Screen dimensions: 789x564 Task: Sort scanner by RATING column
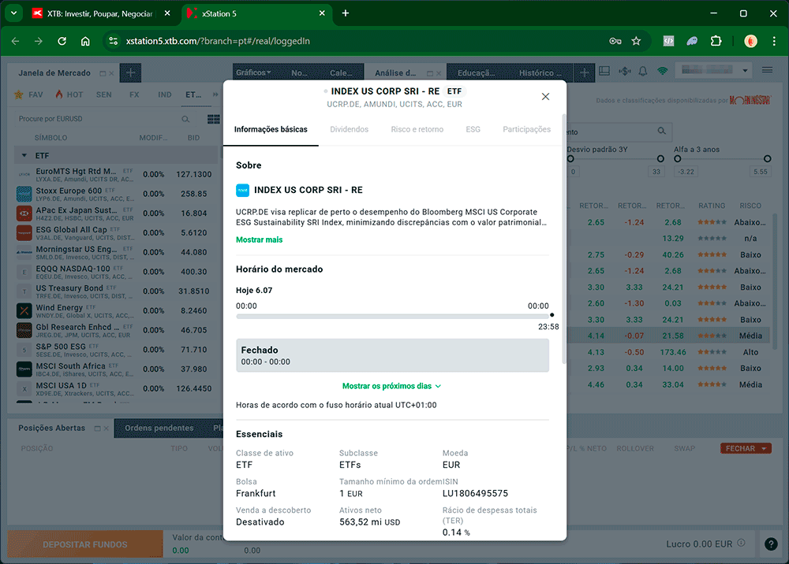[712, 206]
